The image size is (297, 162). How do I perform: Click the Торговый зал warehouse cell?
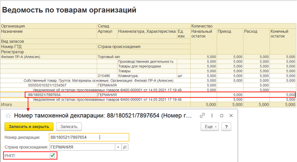tap(107, 57)
